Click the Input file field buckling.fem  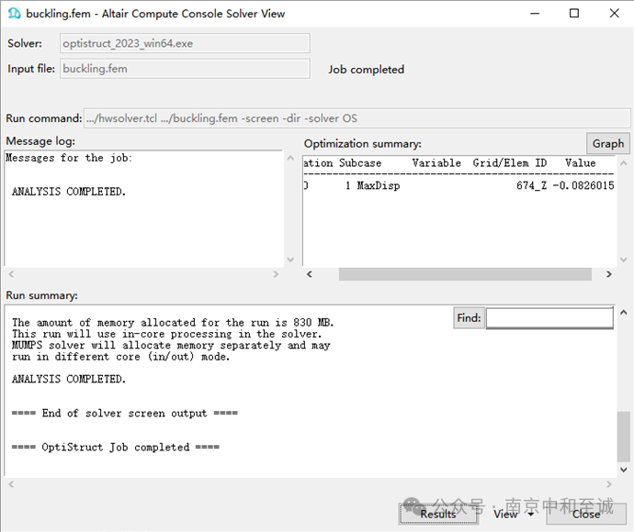(186, 69)
